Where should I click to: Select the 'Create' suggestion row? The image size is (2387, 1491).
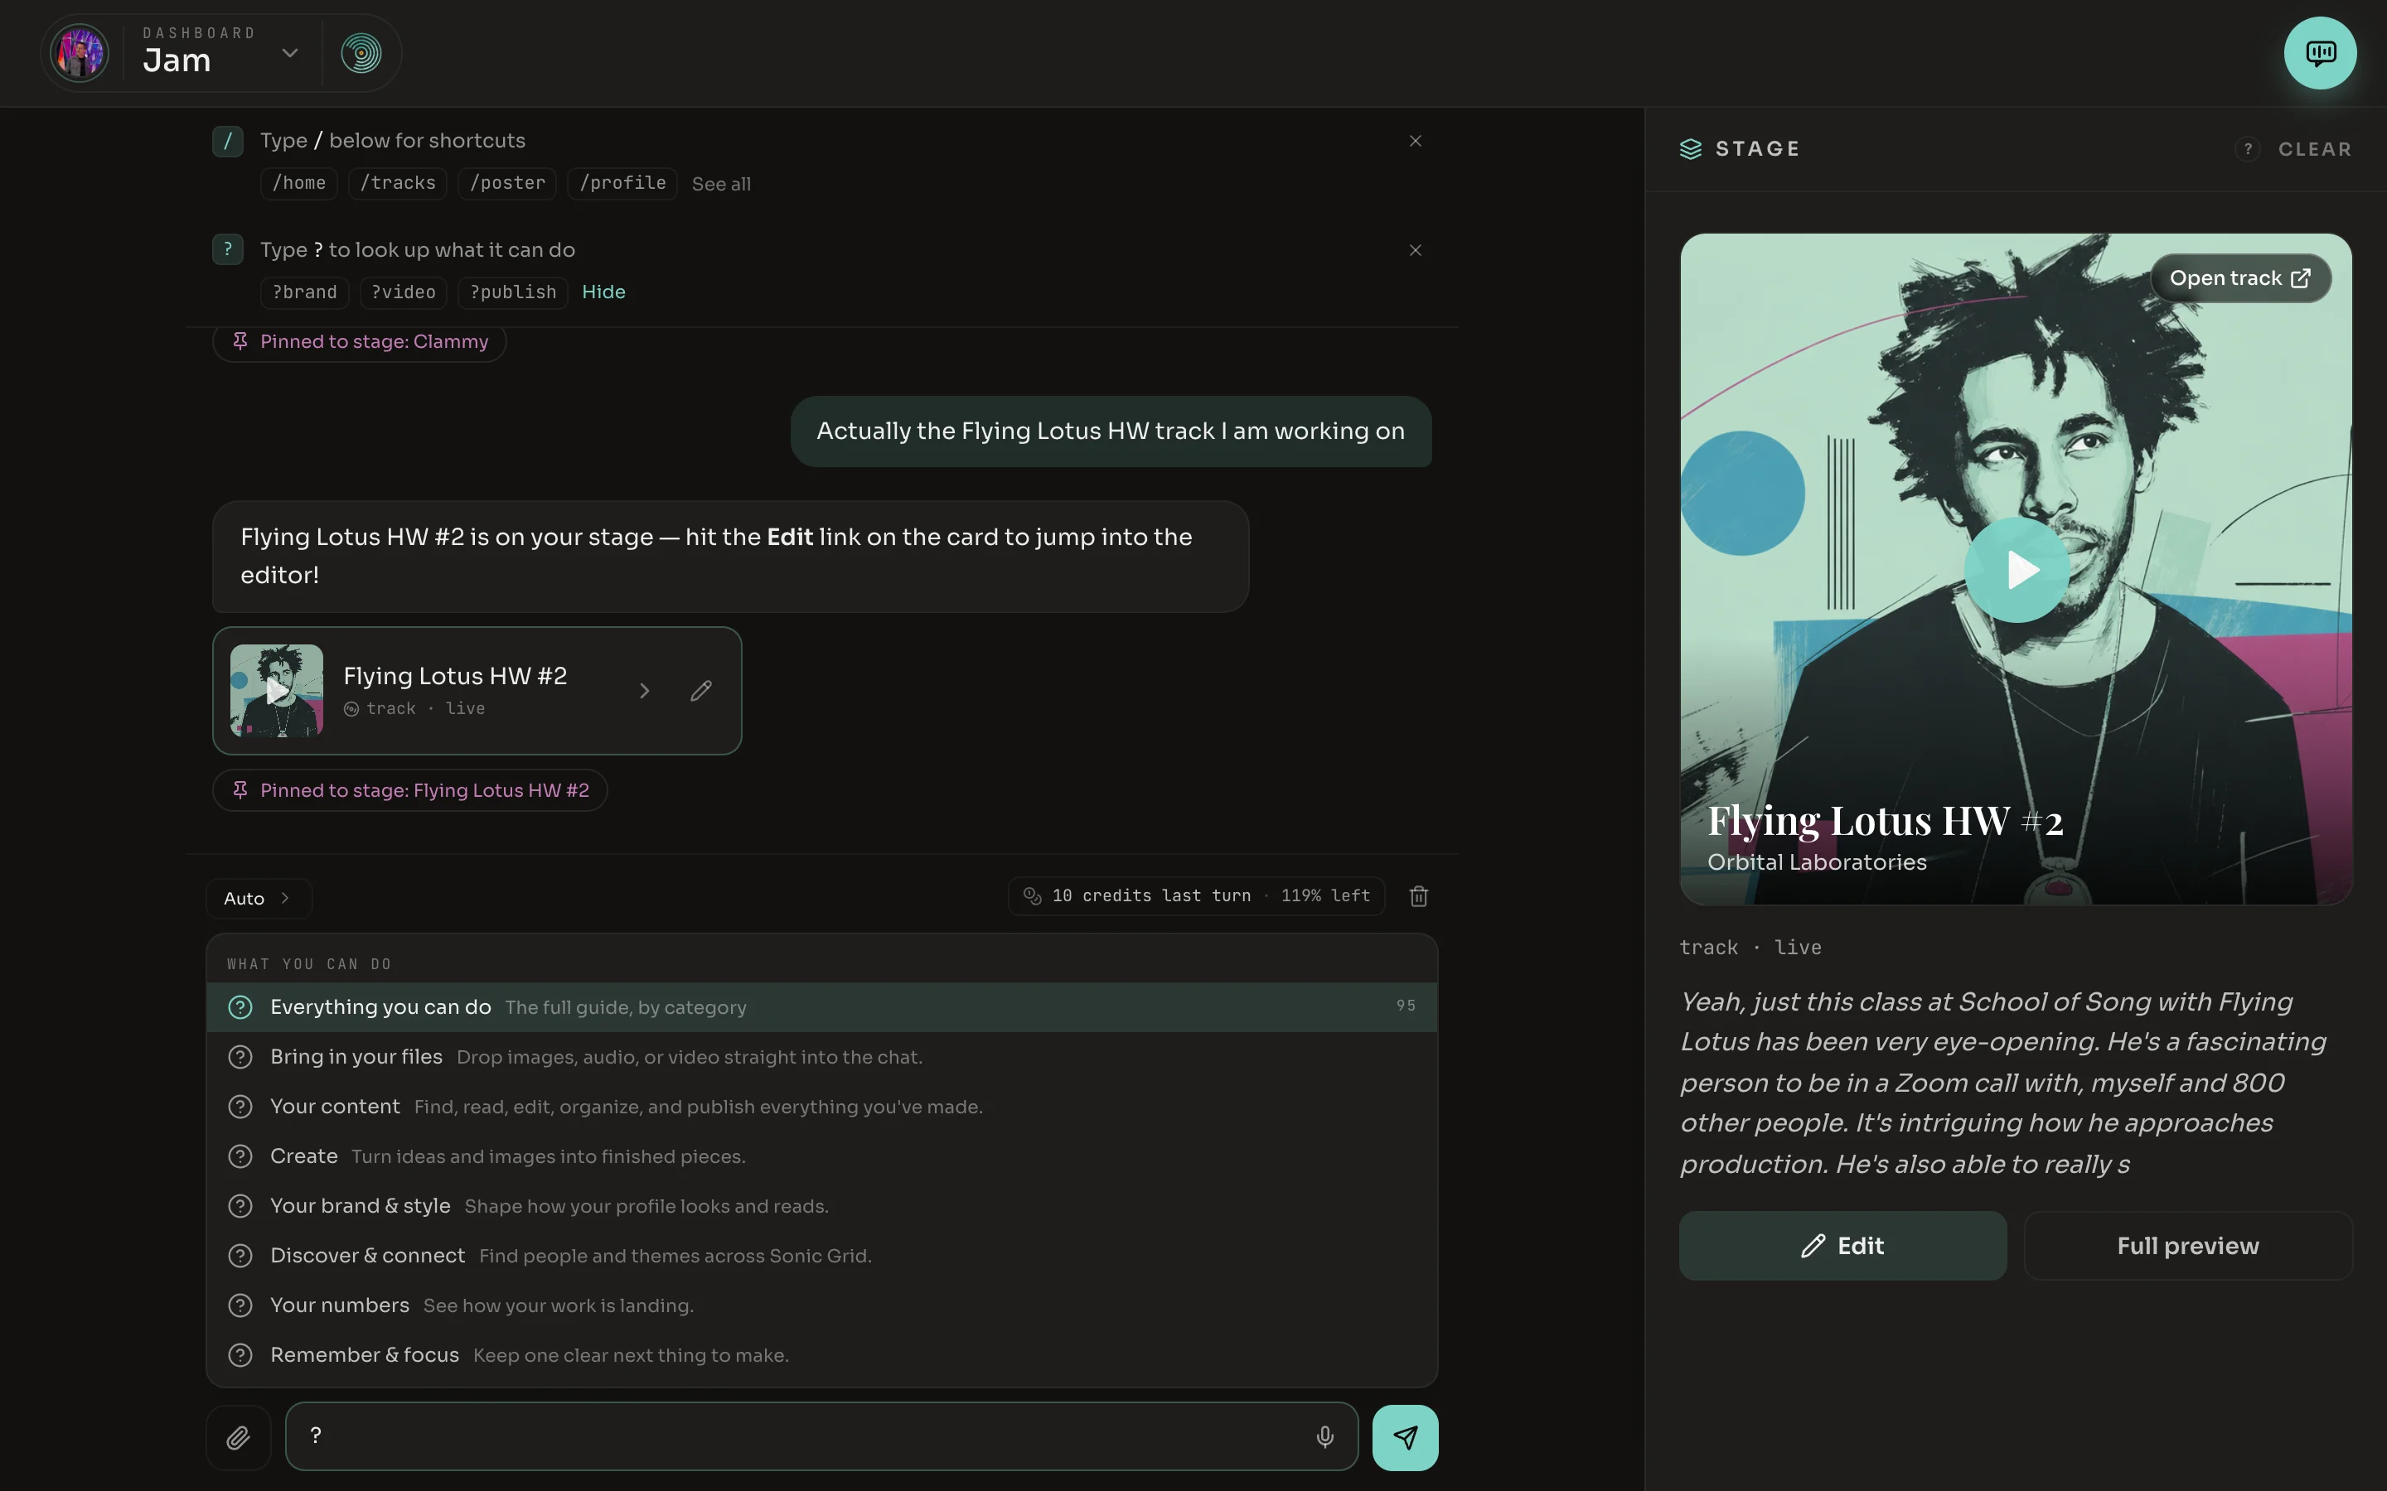click(821, 1156)
